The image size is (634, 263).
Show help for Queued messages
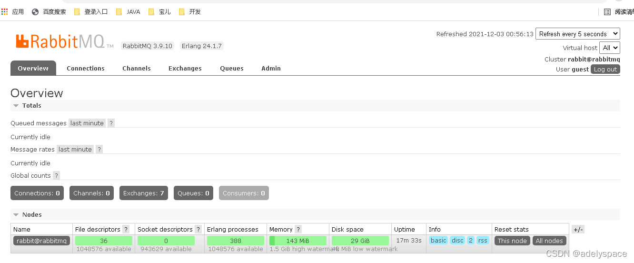[x=111, y=123]
